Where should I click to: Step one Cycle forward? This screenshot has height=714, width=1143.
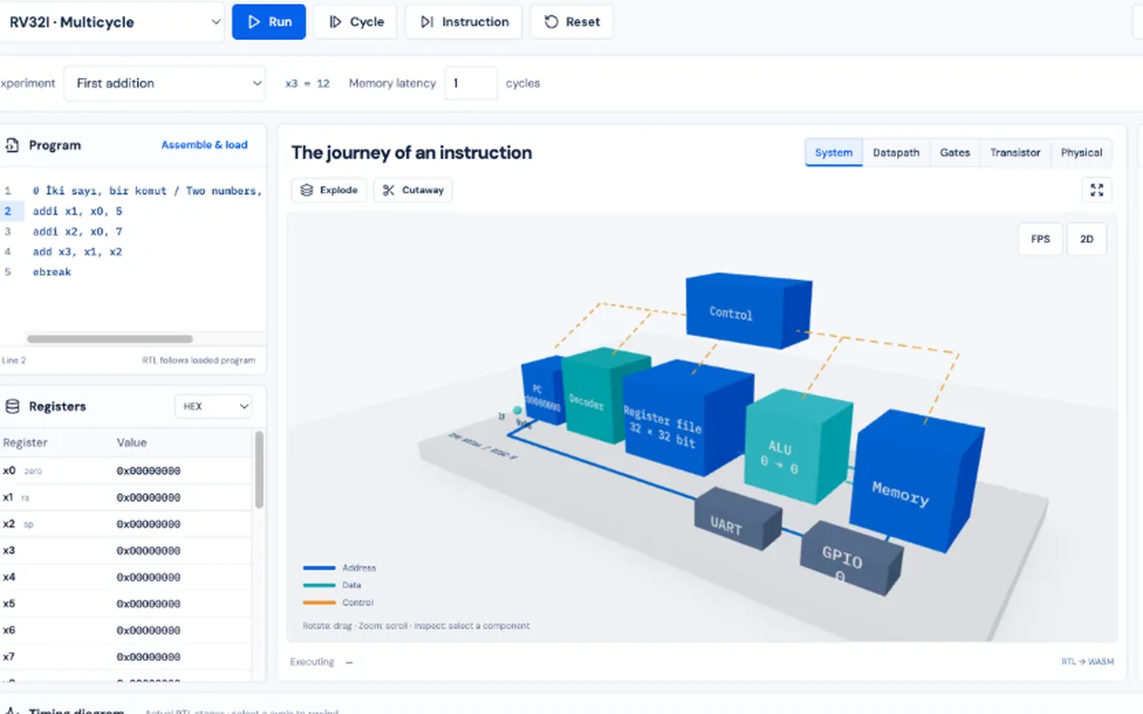pos(356,22)
